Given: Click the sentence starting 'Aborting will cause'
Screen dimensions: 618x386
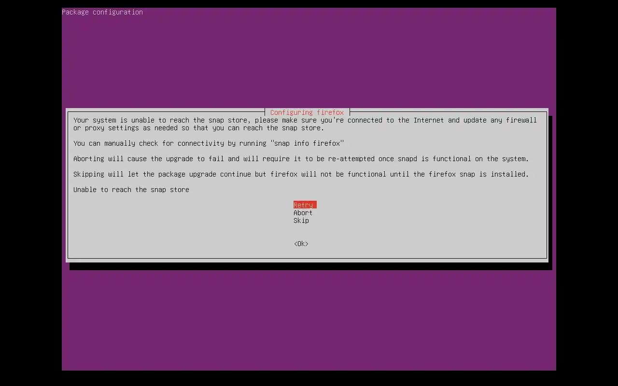Looking at the screenshot, I should pos(301,159).
